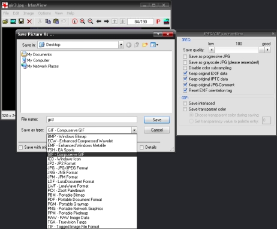Click the Open file icon in IrfanView toolbar
The height and width of the screenshot is (229, 277).
(x=5, y=22)
